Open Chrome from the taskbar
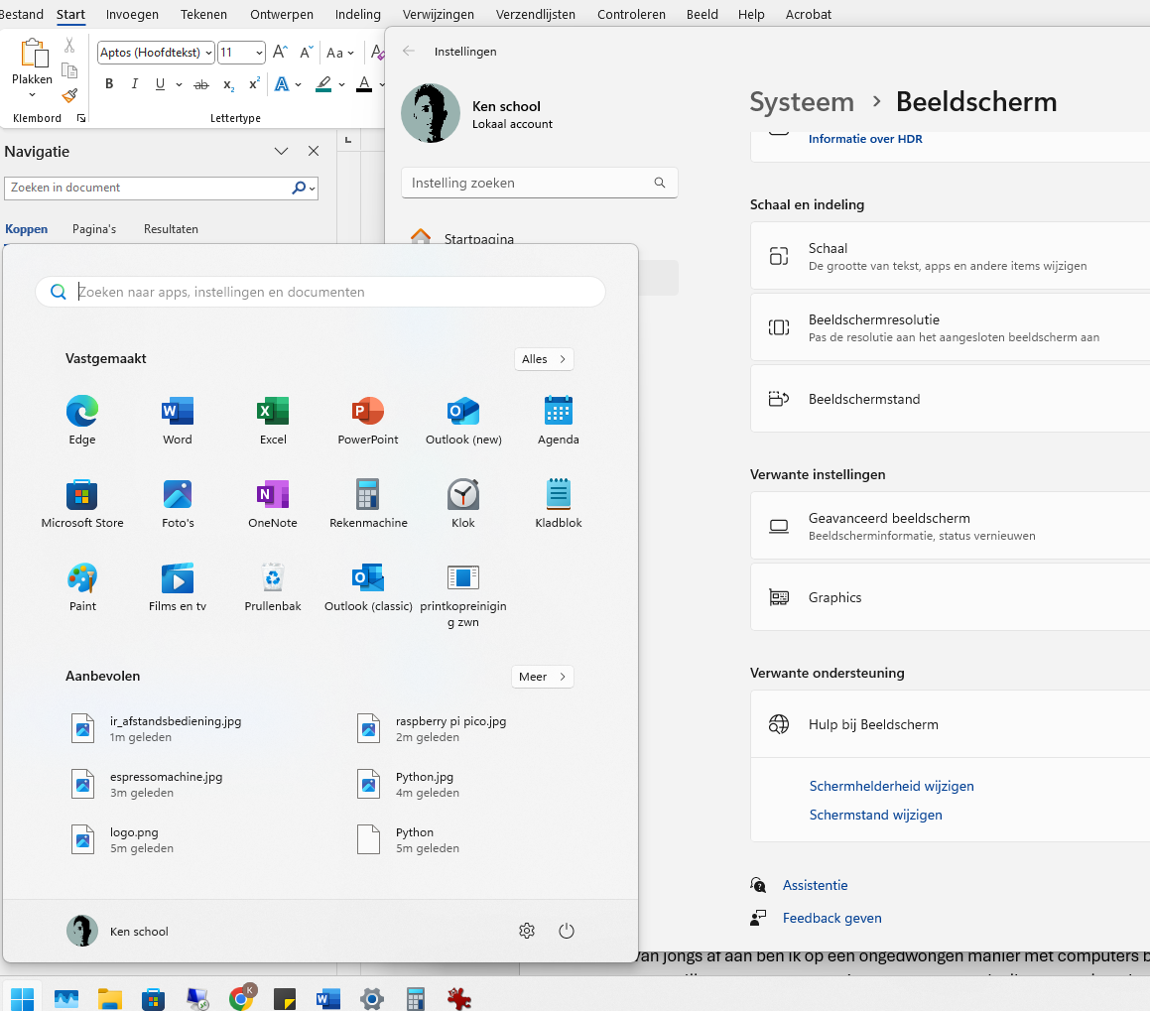 coord(242,998)
